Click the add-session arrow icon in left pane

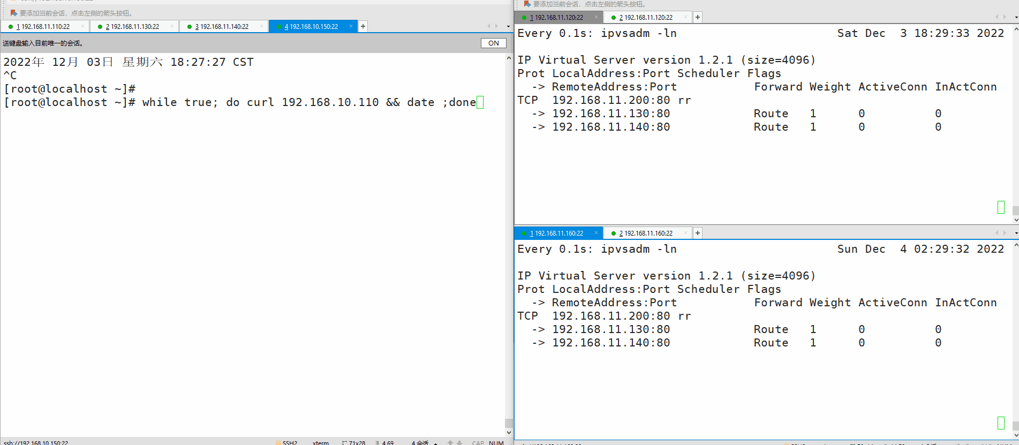pyautogui.click(x=13, y=13)
